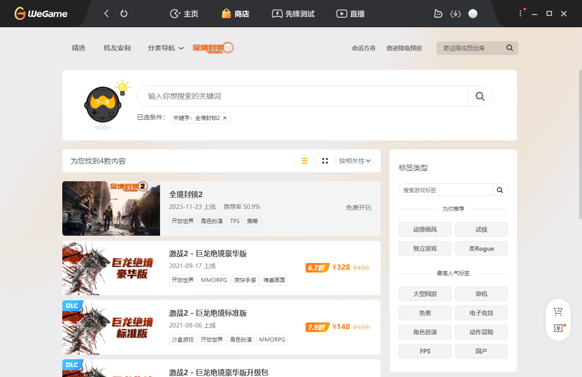Open 激战2 - 巨龙绝境豪华版 title
Screen dimensions: 582x377
(x=208, y=253)
